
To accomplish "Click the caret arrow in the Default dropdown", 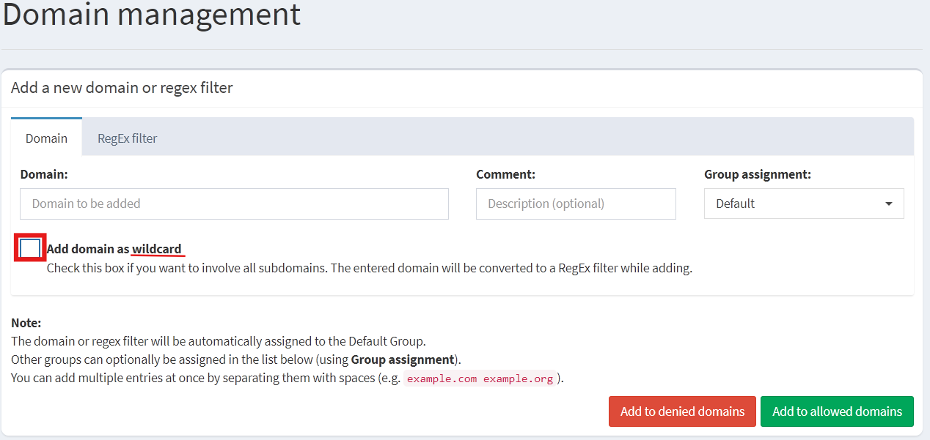I will [889, 204].
